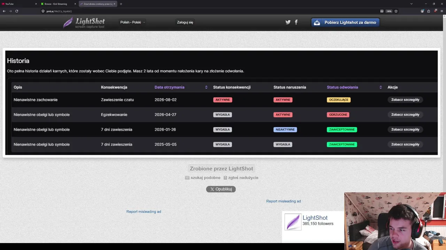Open the browser account icon
Image resolution: width=446 pixels, height=250 pixels.
pos(422,11)
